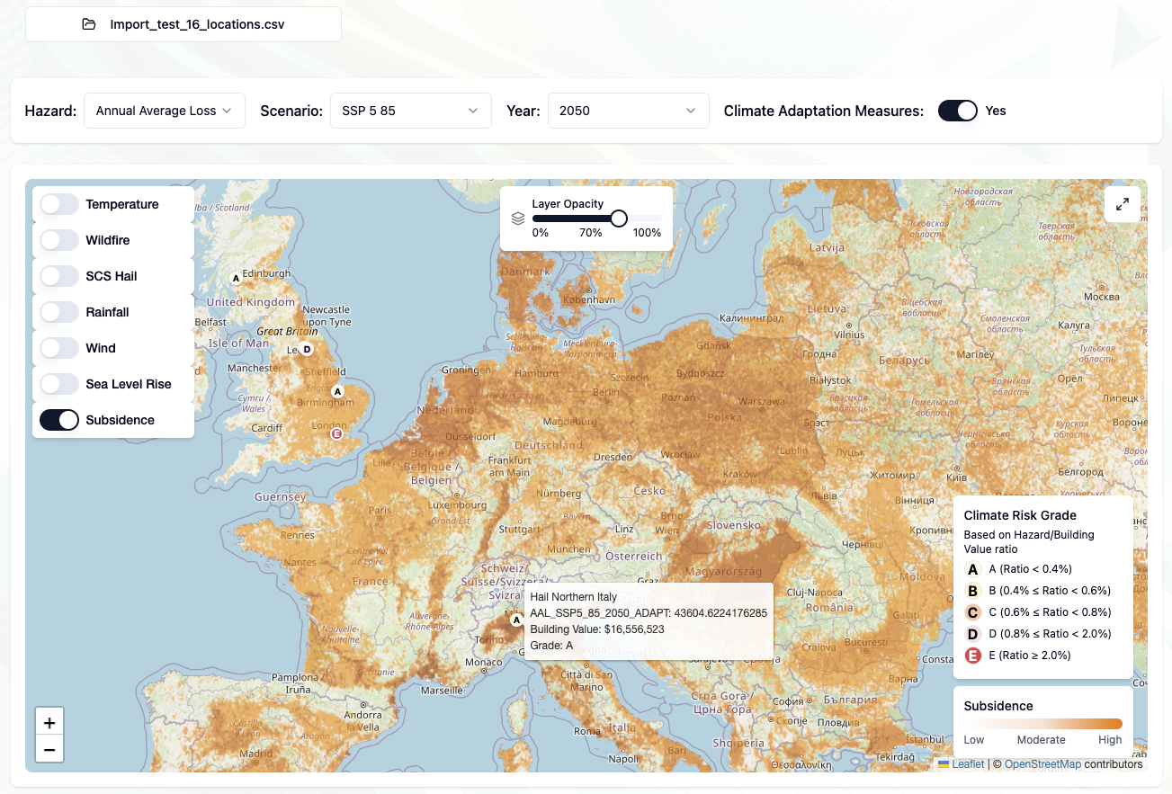Open the Scenario dropdown showing SSP 5 85

(x=411, y=111)
